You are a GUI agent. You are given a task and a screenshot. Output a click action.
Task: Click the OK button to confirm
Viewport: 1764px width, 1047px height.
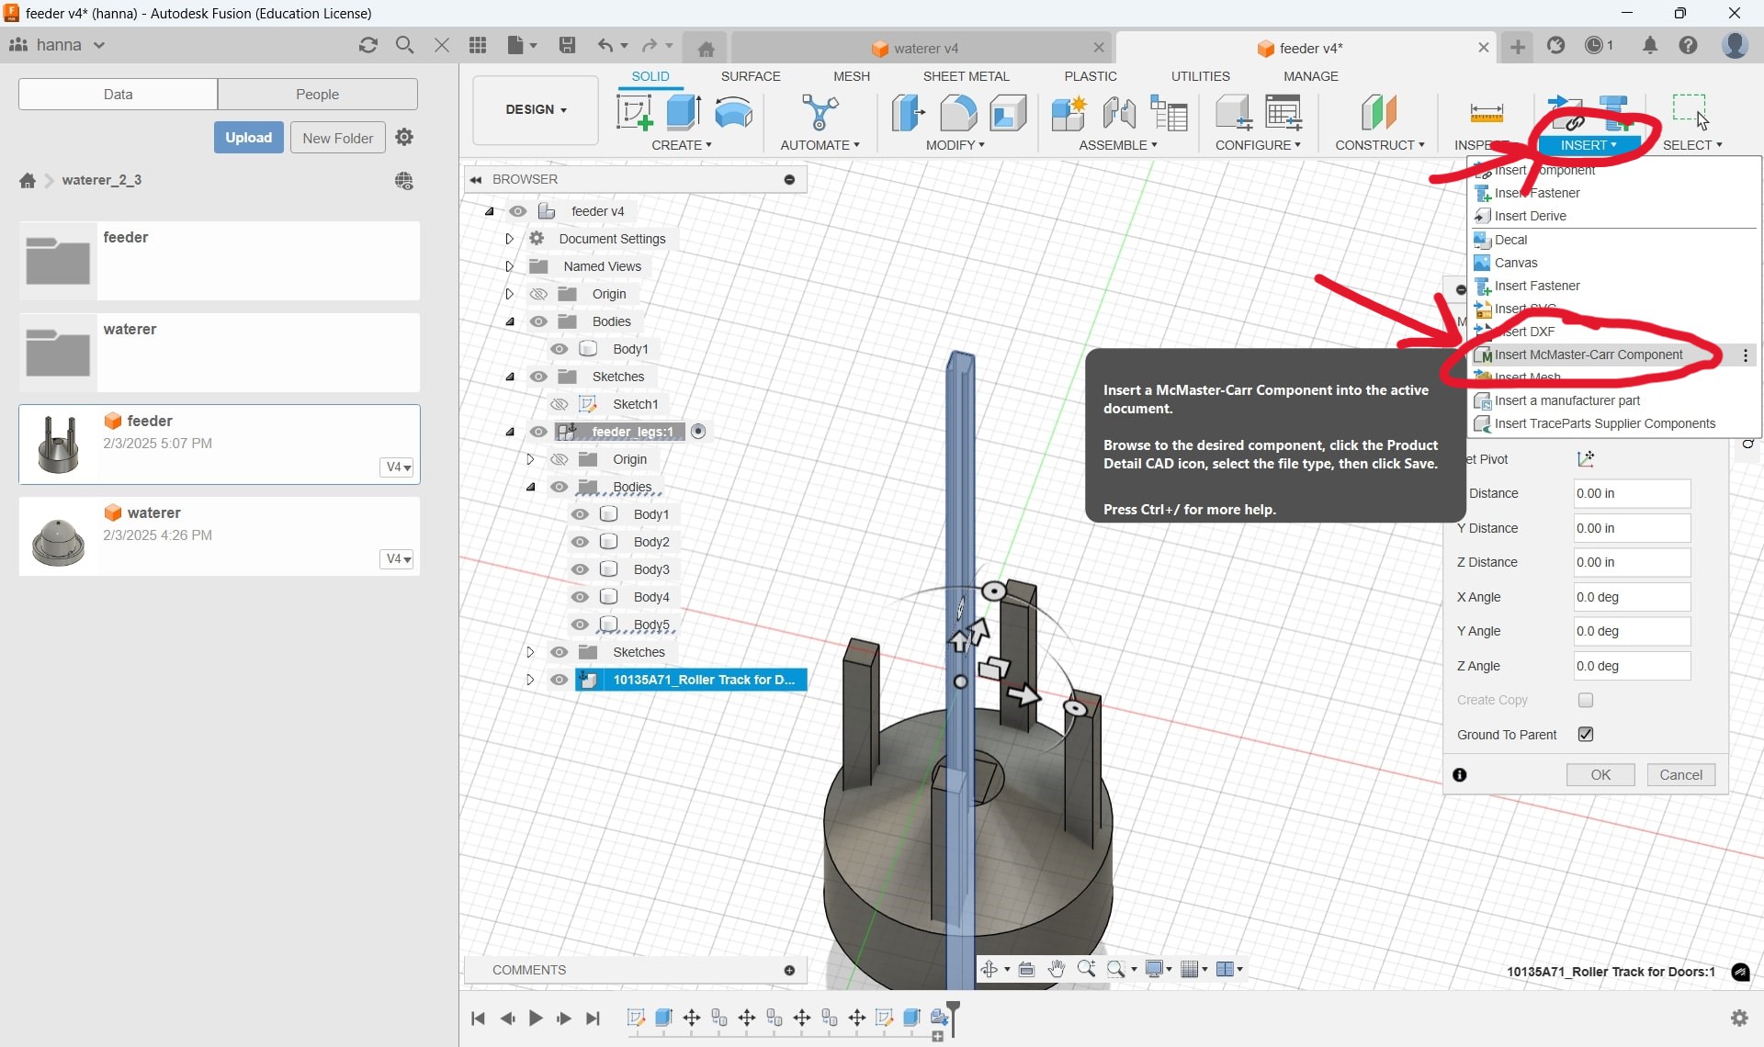[1600, 774]
